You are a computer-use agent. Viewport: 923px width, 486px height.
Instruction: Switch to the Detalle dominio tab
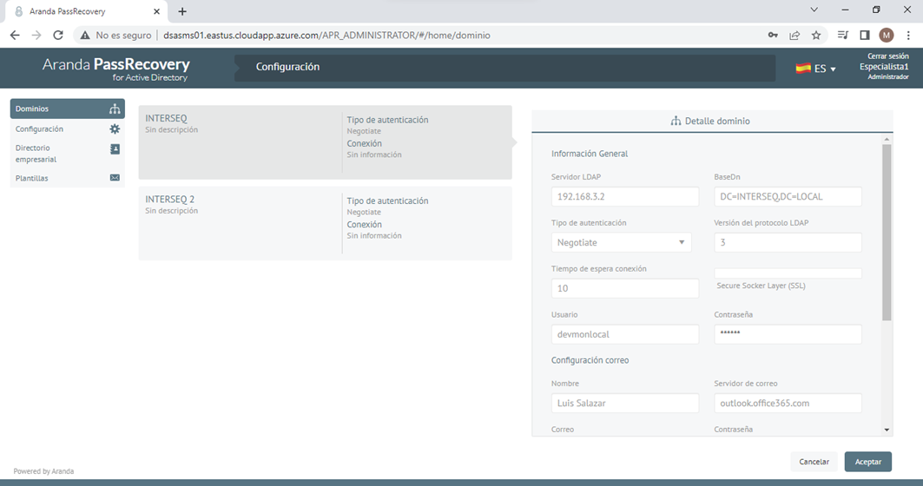(x=711, y=121)
